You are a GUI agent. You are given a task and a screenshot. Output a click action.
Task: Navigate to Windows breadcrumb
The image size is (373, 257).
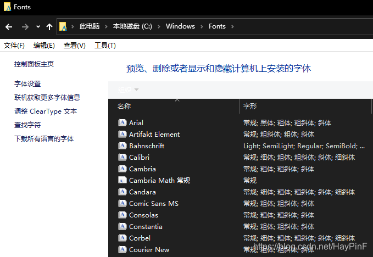point(180,26)
